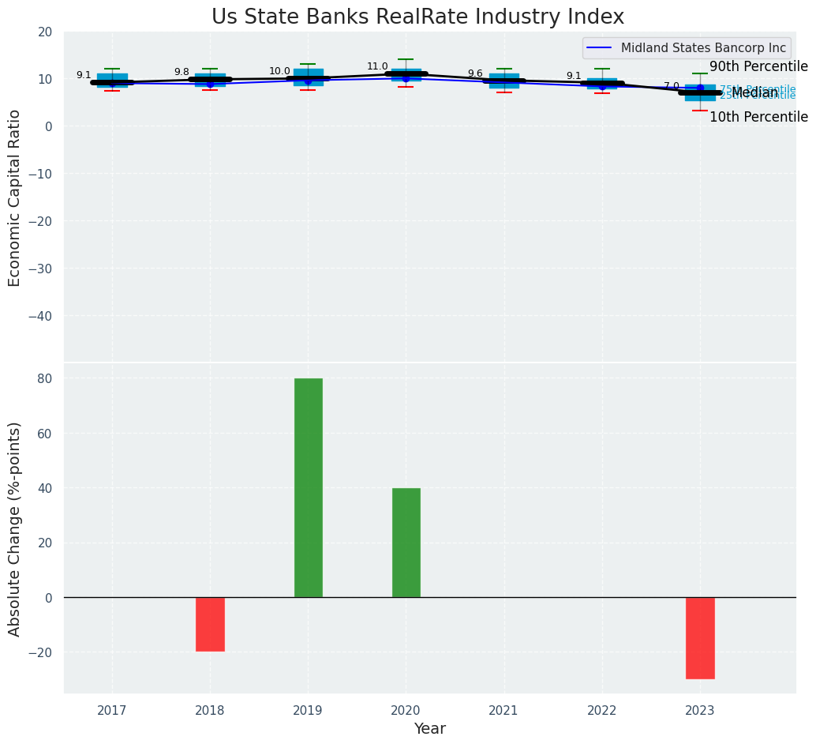Click the tall green 2019 change bar

pyautogui.click(x=308, y=487)
